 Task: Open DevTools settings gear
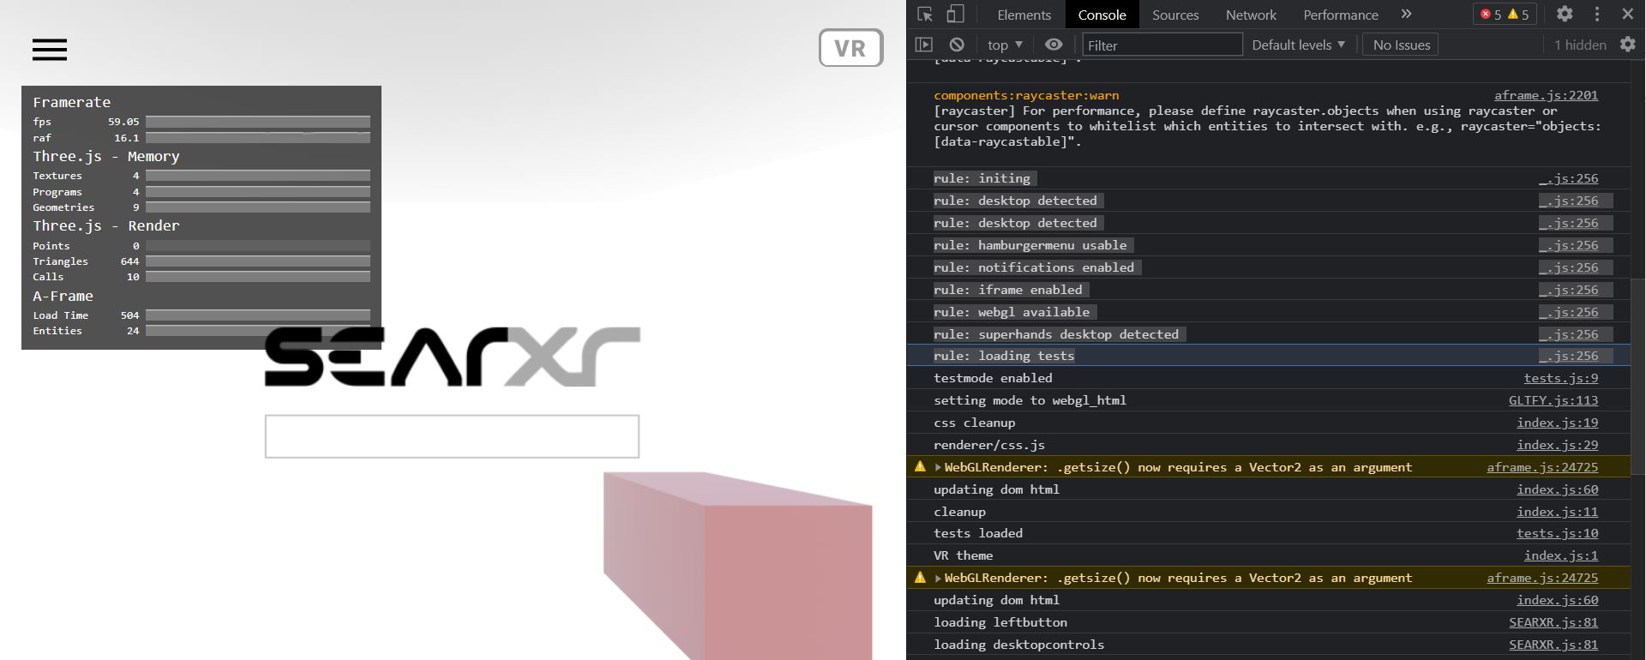click(x=1565, y=14)
